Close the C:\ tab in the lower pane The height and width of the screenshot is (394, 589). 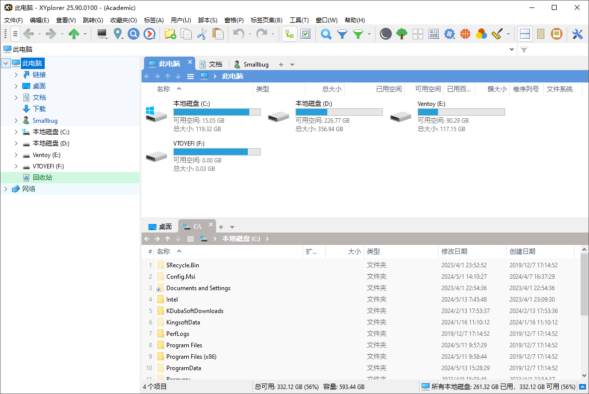pos(211,225)
